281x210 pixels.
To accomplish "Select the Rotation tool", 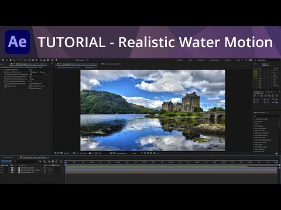I will point(19,60).
